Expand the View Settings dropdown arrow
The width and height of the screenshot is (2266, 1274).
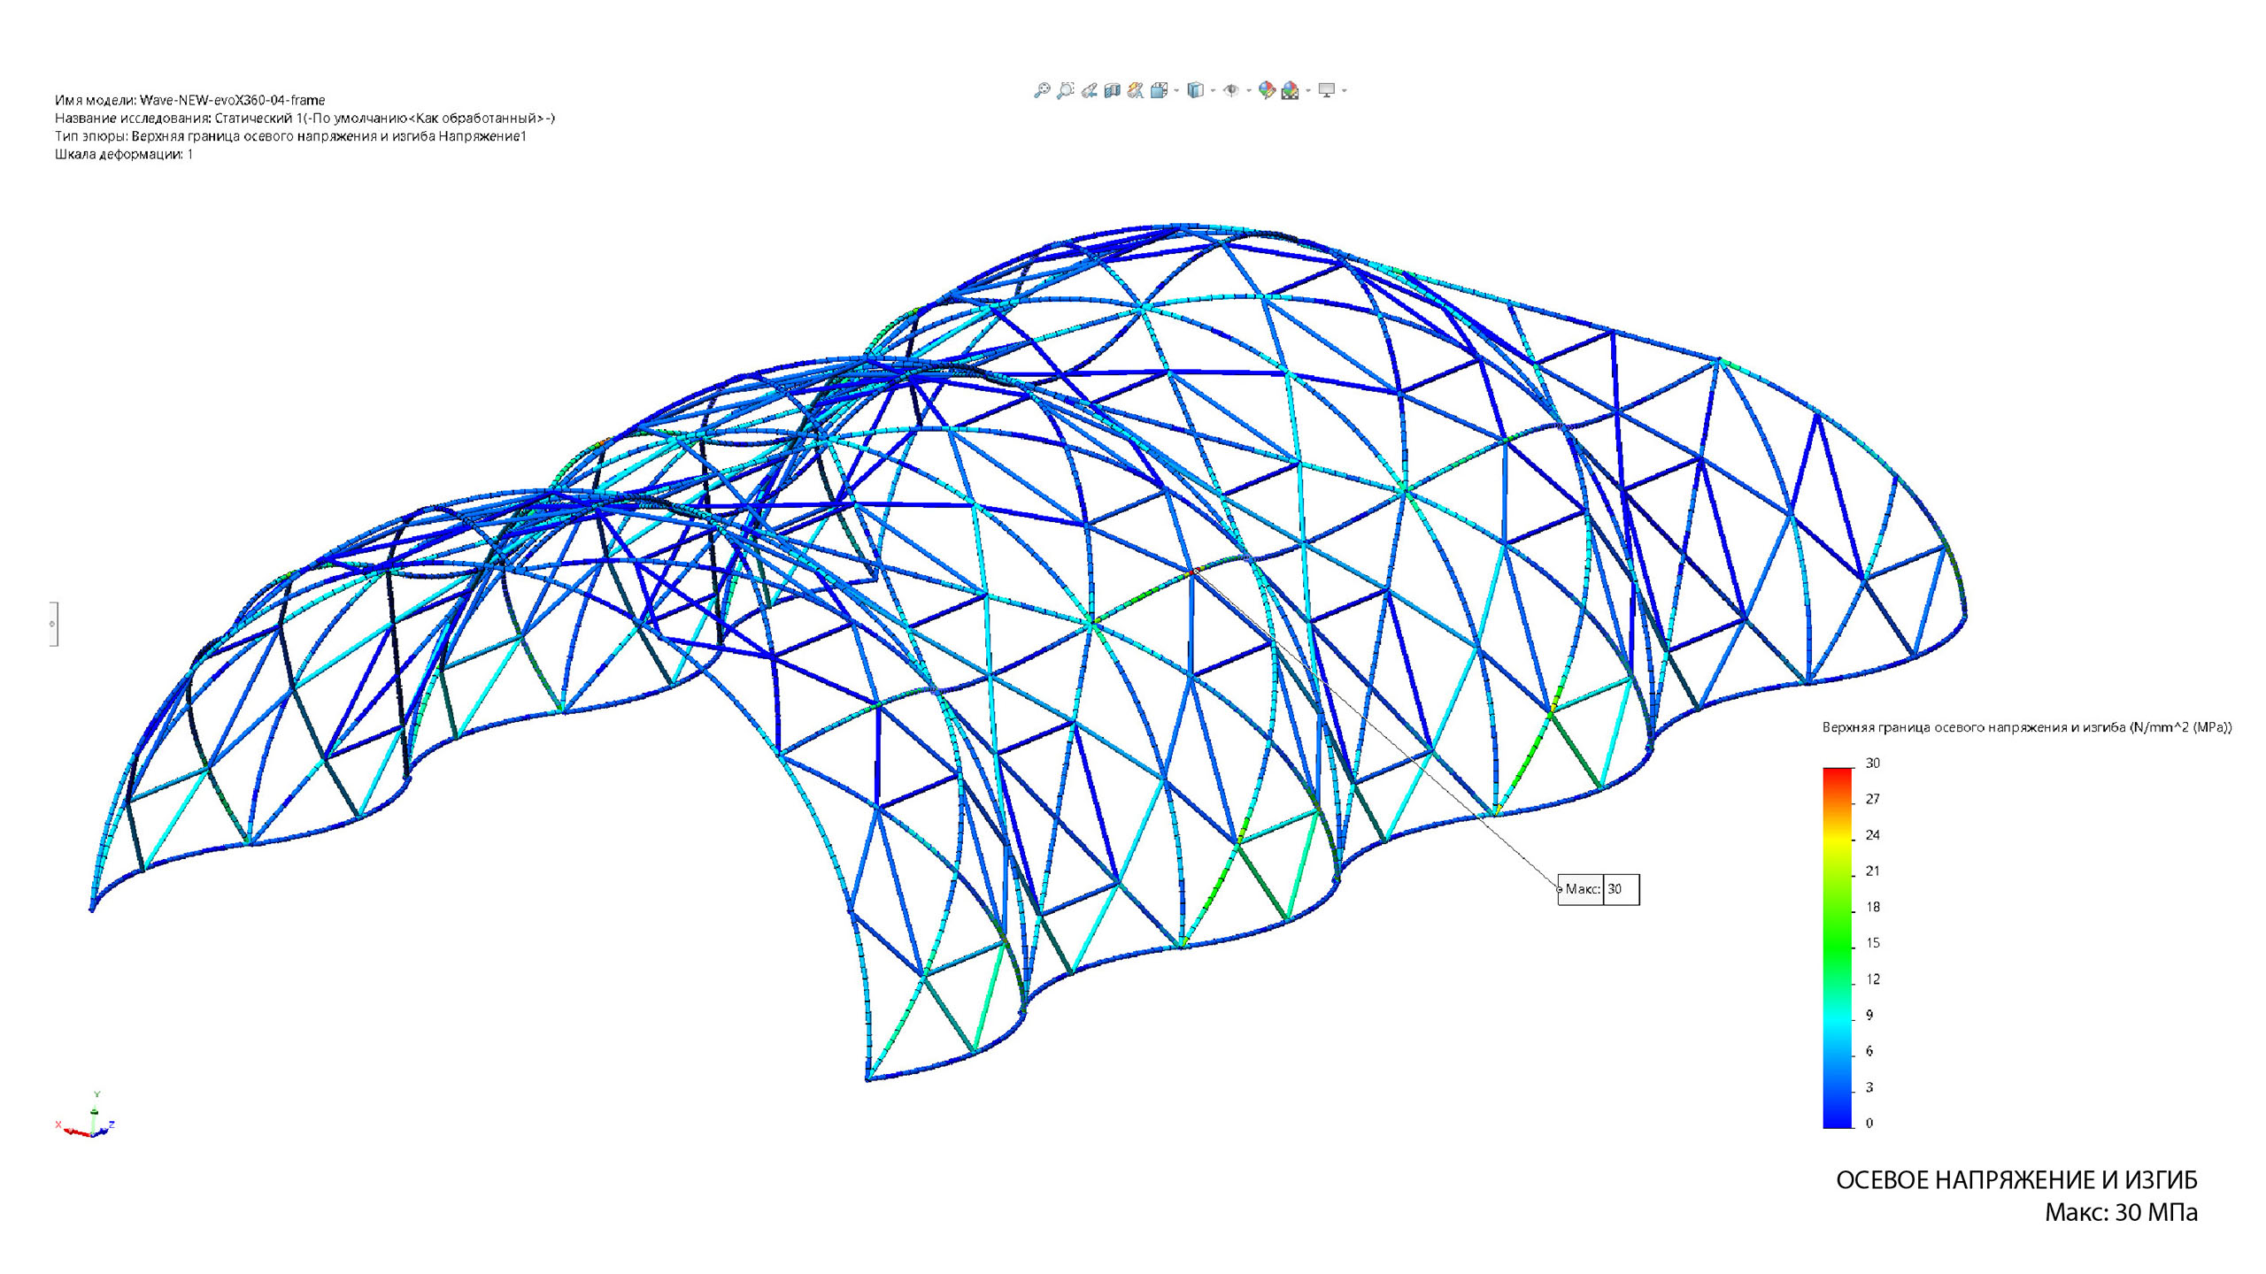tap(1344, 90)
